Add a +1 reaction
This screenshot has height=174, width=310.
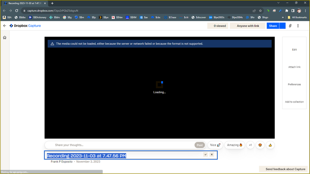(250, 145)
